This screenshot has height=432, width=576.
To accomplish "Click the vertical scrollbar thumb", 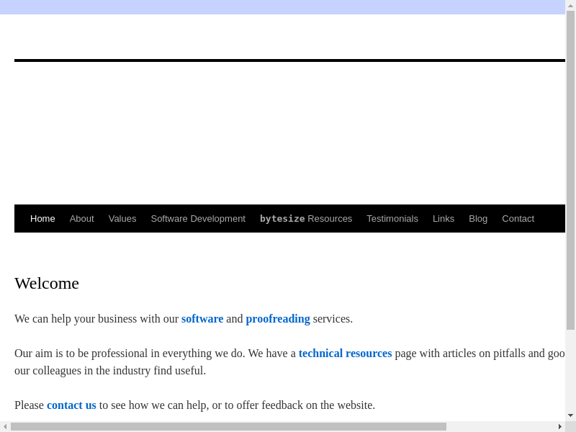I will click(x=570, y=169).
